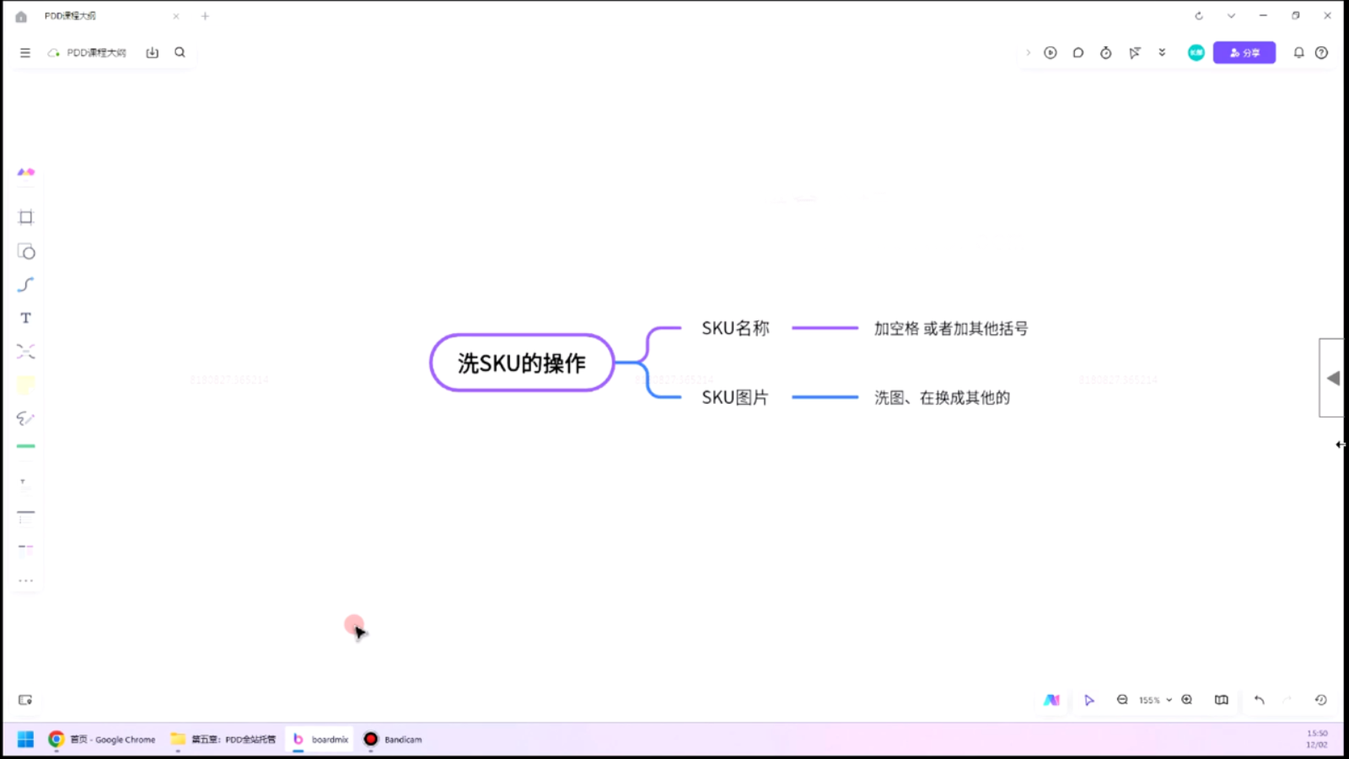Expand the hidden right side panel
The height and width of the screenshot is (759, 1349).
(1332, 377)
